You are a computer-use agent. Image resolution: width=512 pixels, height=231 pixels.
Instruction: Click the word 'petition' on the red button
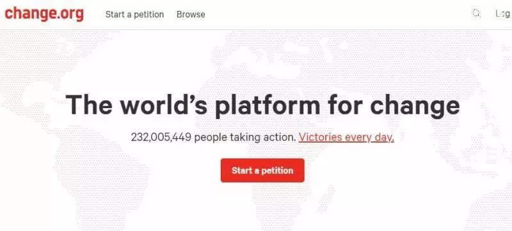click(x=277, y=171)
